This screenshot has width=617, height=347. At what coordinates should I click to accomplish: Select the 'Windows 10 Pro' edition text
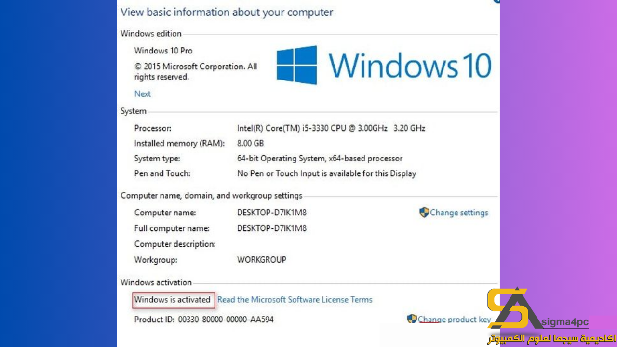coord(163,51)
